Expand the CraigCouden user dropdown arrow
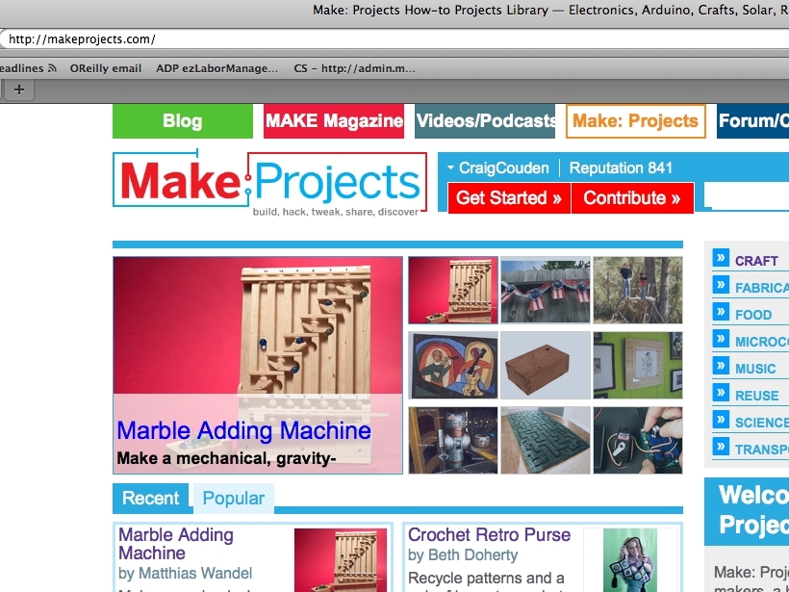Viewport: 789px width, 592px height. coord(450,167)
